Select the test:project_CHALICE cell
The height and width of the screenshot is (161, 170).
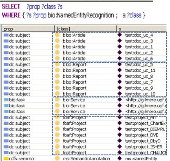[x=146, y=153]
